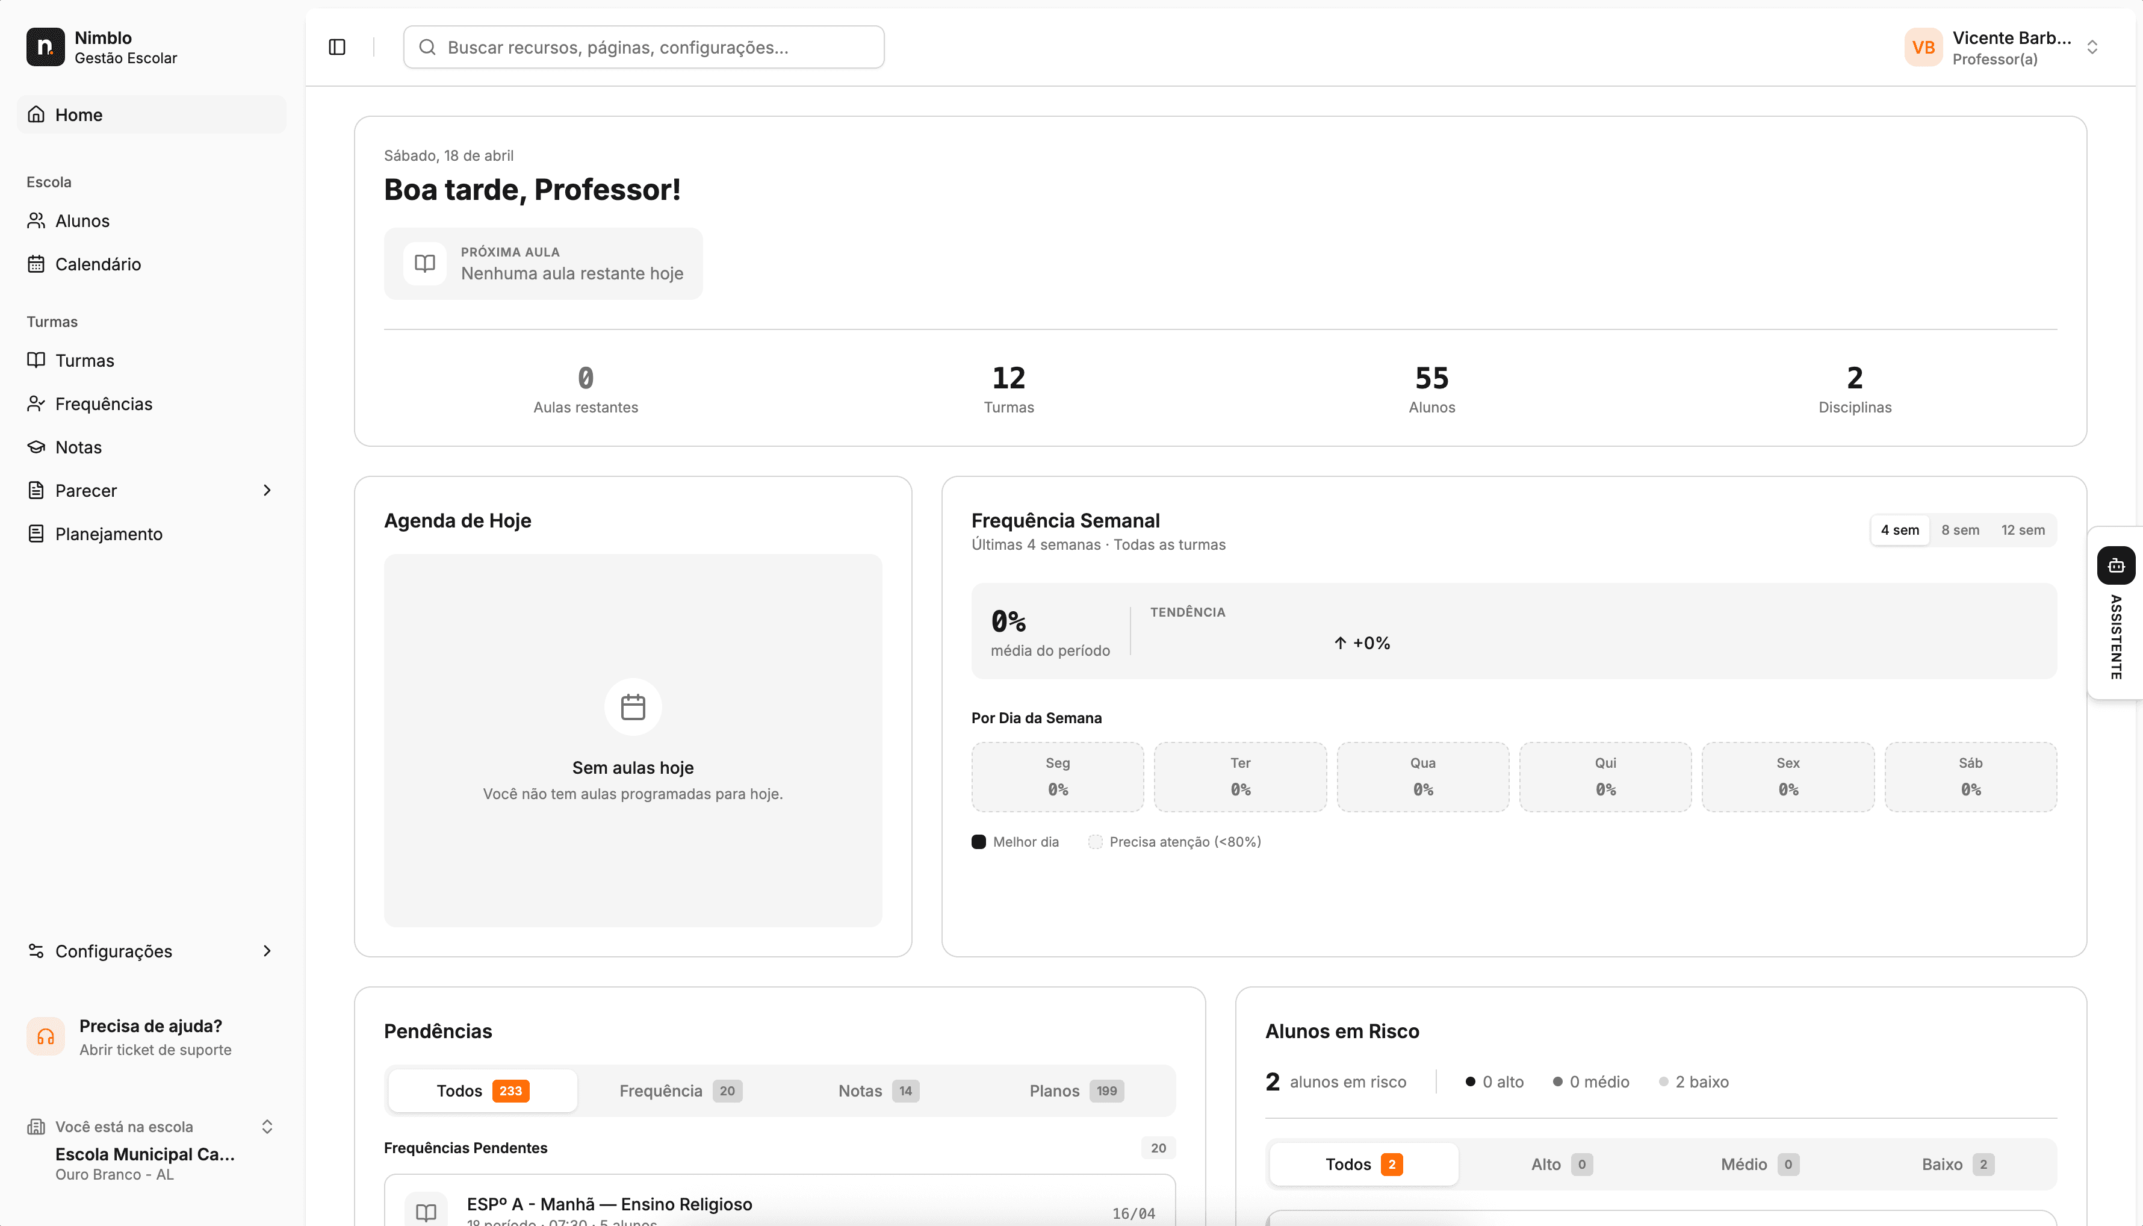
Task: Click the Sáb 0% day card
Action: pos(1970,777)
